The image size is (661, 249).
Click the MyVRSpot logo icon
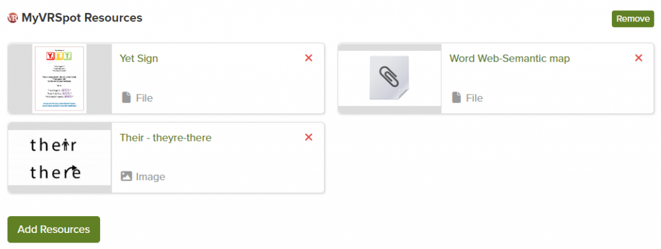(x=13, y=18)
